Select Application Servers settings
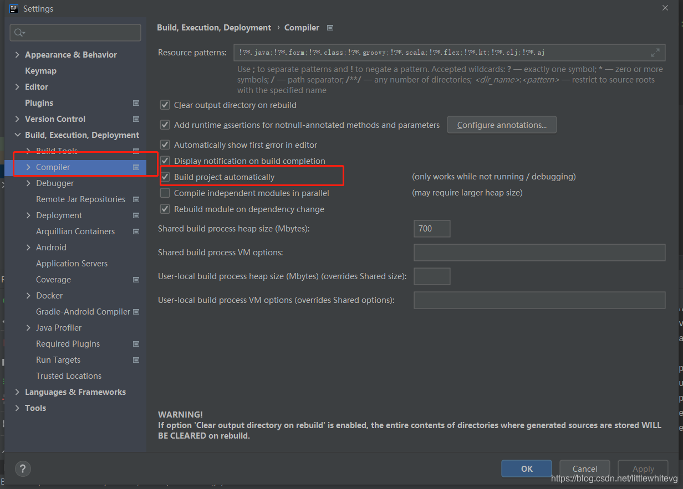The width and height of the screenshot is (683, 489). click(x=72, y=264)
